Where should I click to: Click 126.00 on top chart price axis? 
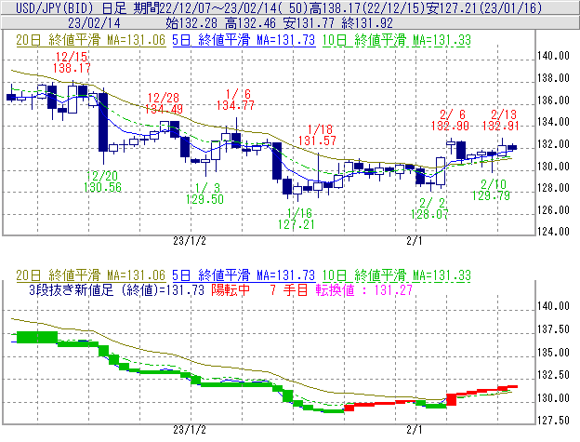pos(553,210)
